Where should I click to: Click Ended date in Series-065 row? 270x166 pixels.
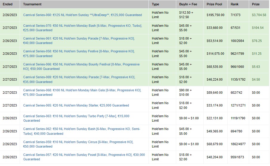(10, 105)
